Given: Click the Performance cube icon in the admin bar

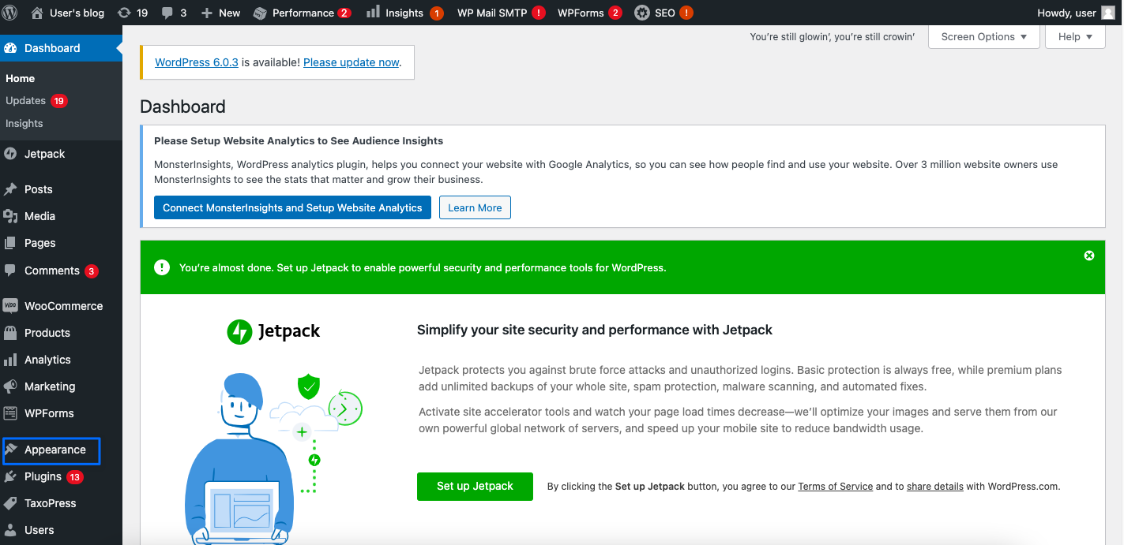Looking at the screenshot, I should [258, 13].
